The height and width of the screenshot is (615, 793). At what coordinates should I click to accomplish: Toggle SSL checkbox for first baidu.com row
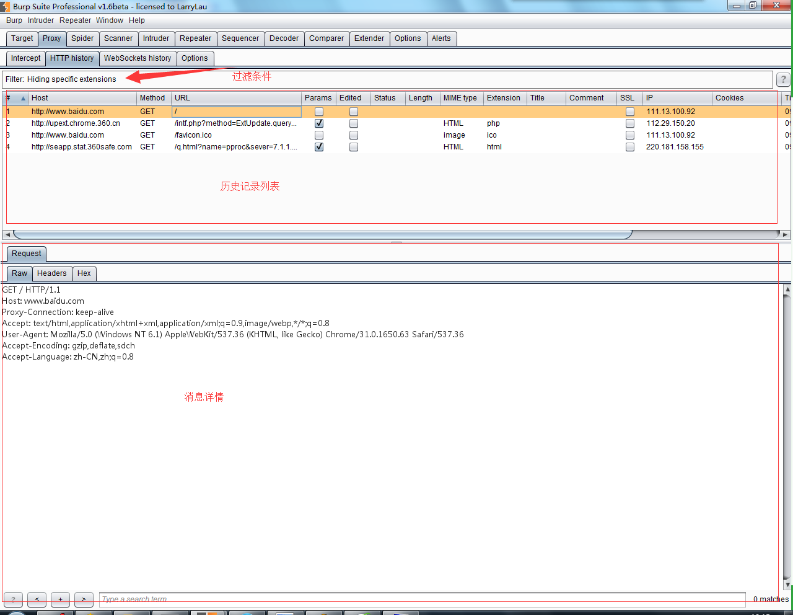coord(630,112)
